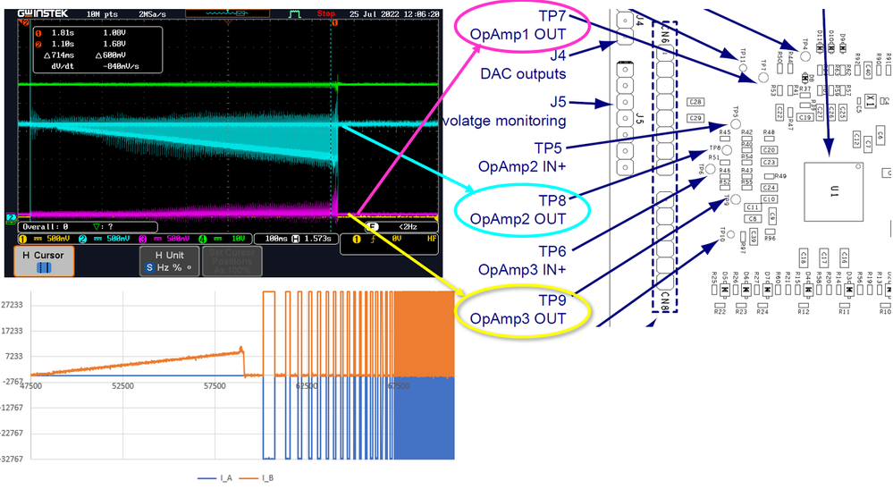The image size is (893, 489).
Task: Click the TP4 test point circle
Action: click(805, 55)
